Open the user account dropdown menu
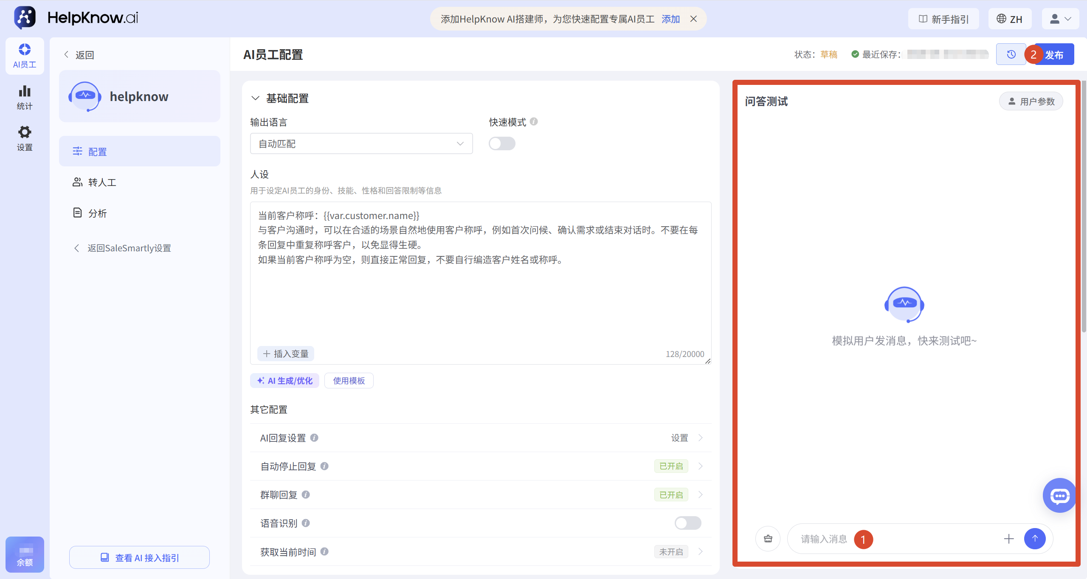Viewport: 1087px width, 579px height. tap(1060, 19)
